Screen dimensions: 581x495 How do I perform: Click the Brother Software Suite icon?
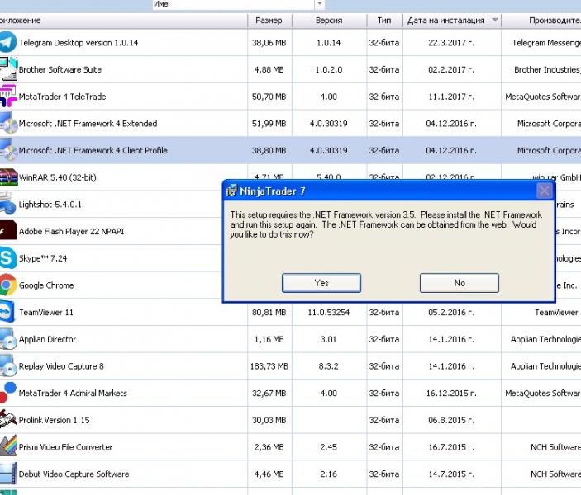(x=8, y=69)
